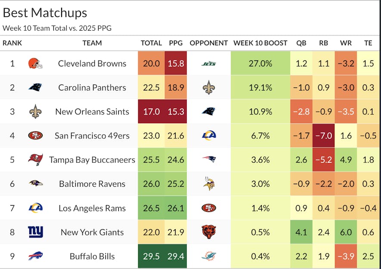Click the dark green 29.5 total cell
Screen dimensions: 381x269
pos(151,256)
